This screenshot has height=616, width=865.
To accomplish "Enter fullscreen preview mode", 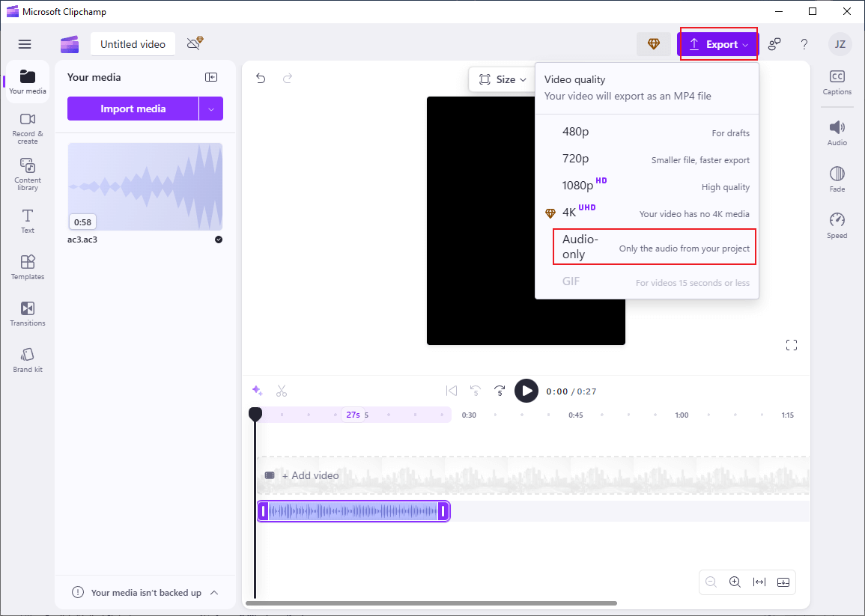I will [792, 345].
